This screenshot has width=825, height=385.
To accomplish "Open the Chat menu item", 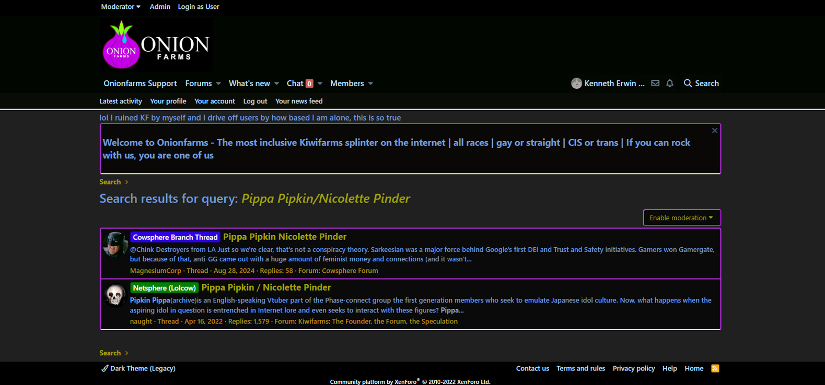I will pyautogui.click(x=300, y=83).
